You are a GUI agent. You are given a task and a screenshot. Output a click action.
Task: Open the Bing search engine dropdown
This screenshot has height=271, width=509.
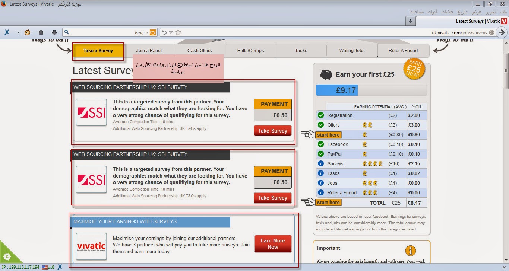(x=147, y=32)
